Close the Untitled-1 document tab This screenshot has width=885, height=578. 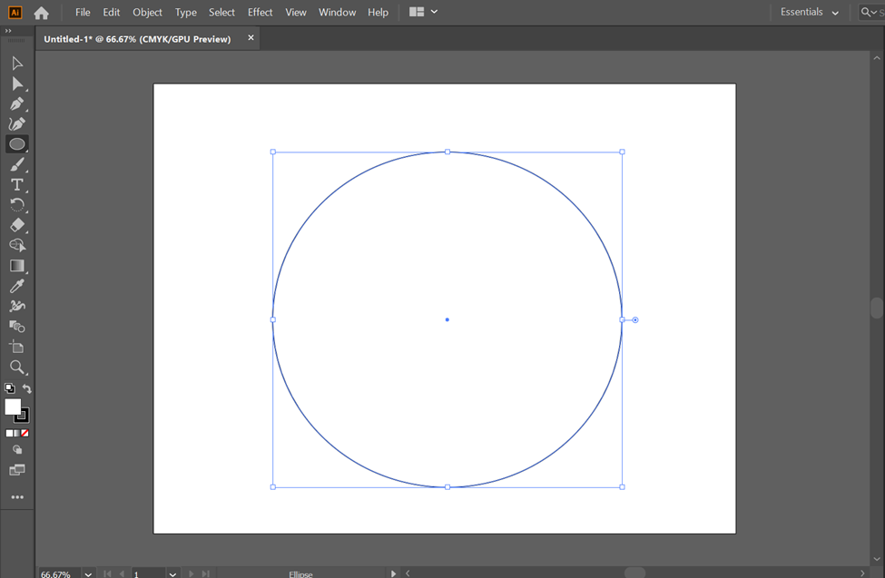(x=251, y=38)
